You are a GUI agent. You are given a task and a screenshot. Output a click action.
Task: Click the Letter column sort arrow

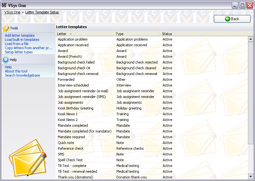[71, 34]
